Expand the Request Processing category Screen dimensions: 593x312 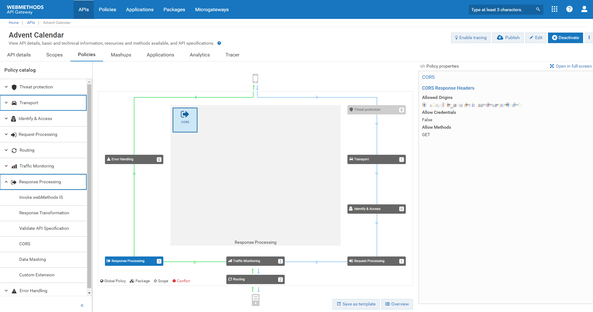pyautogui.click(x=6, y=134)
